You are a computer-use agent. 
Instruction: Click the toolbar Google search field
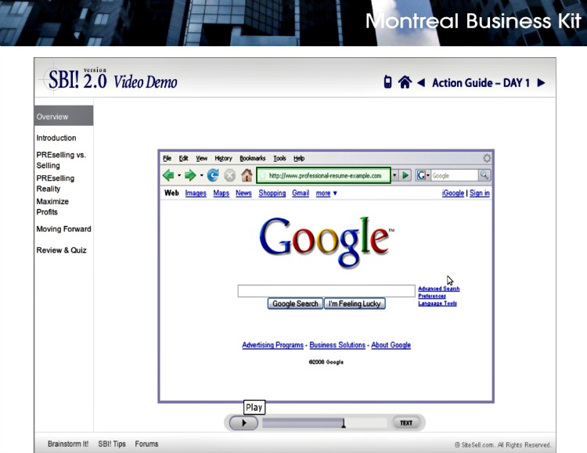(x=454, y=175)
